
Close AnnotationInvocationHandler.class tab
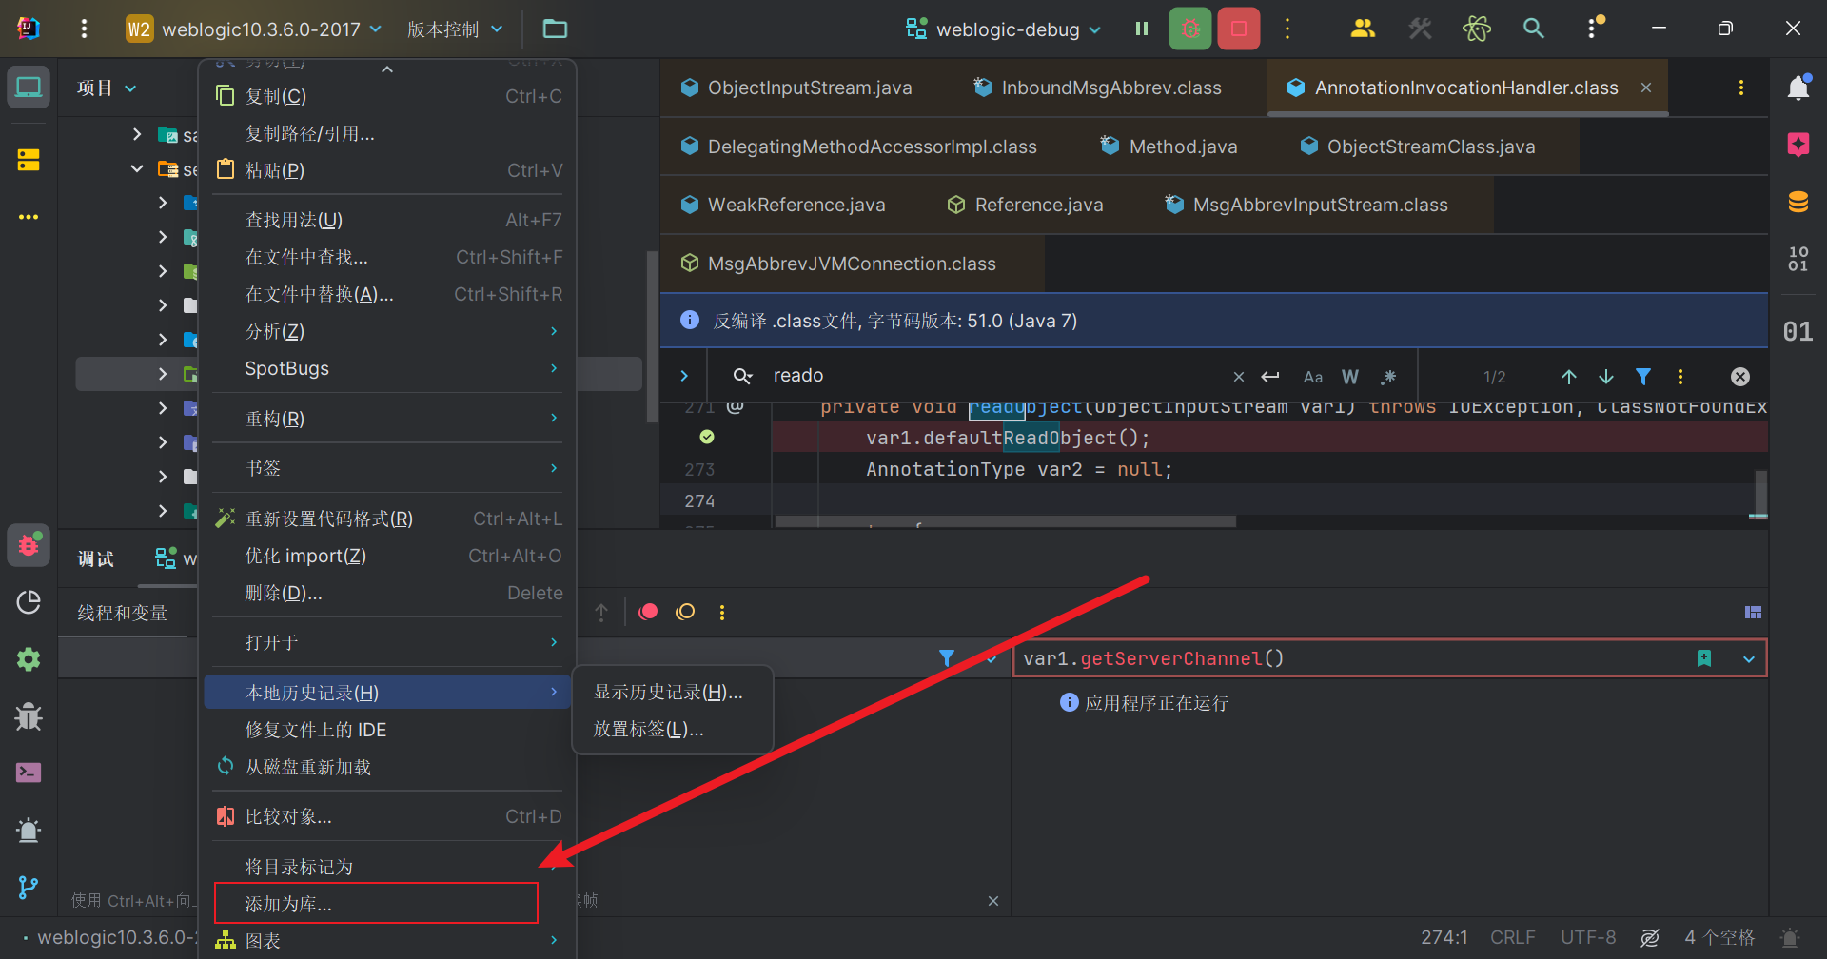1646,88
